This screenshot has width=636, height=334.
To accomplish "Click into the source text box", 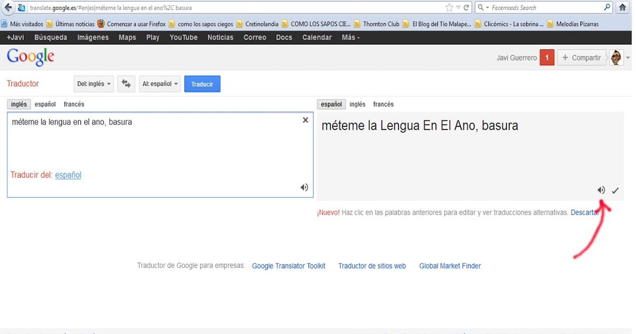I will 160,154.
